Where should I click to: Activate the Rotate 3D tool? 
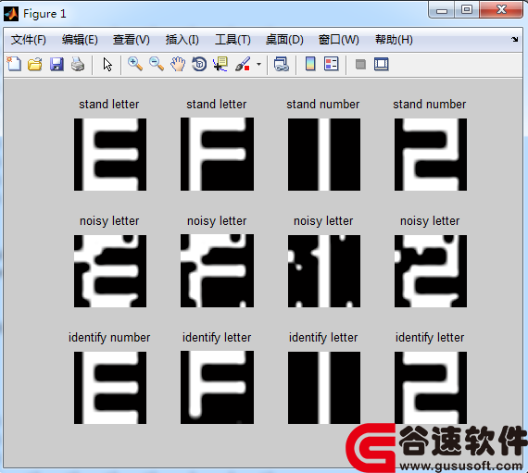point(199,64)
